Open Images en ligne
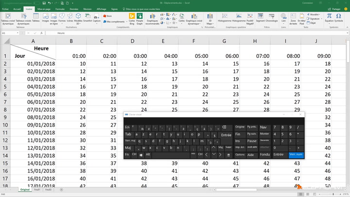The width and height of the screenshot is (350, 197). coord(54,19)
